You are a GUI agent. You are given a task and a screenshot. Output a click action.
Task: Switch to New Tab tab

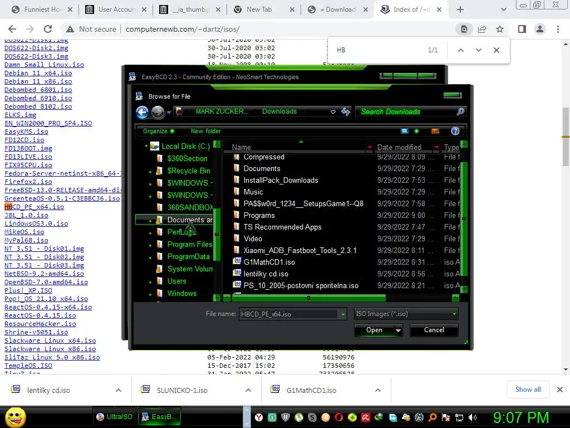[x=264, y=9]
